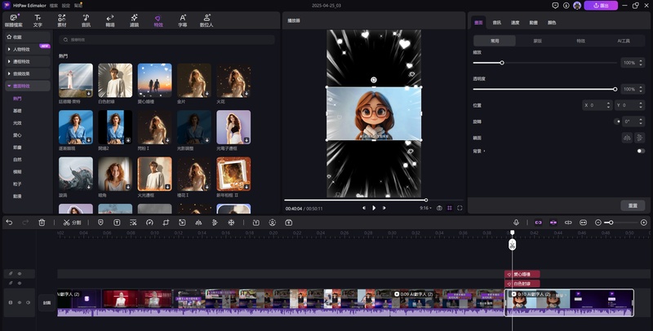The image size is (653, 331).
Task: Switch to the 蒙版 mask sub-tab
Action: [538, 41]
